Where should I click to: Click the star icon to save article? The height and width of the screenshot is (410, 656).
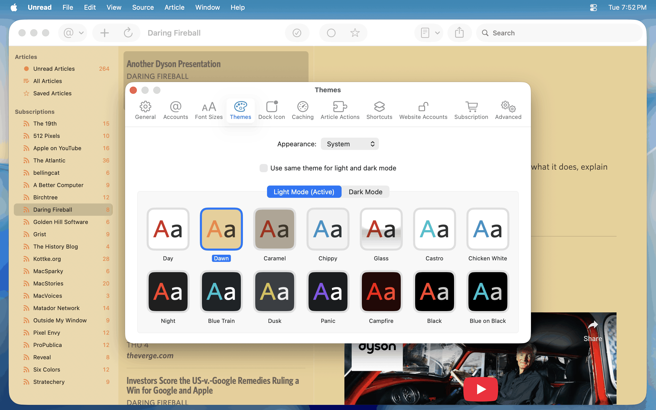(355, 33)
